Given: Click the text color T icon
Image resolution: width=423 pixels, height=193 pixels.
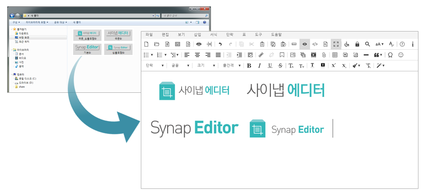Looking at the screenshot, I should 312,65.
